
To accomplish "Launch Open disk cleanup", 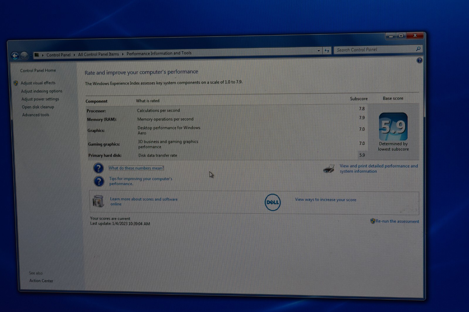I will point(38,107).
